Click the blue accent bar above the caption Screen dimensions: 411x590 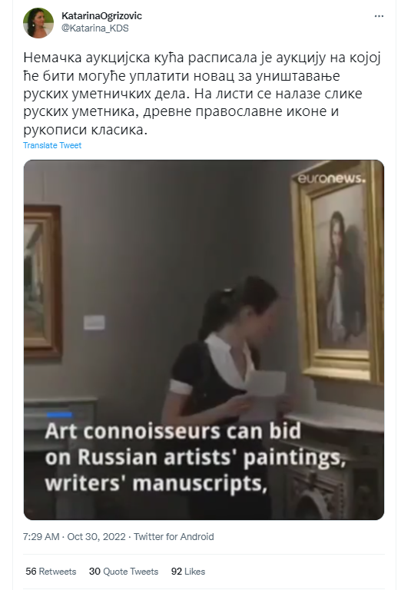(59, 415)
